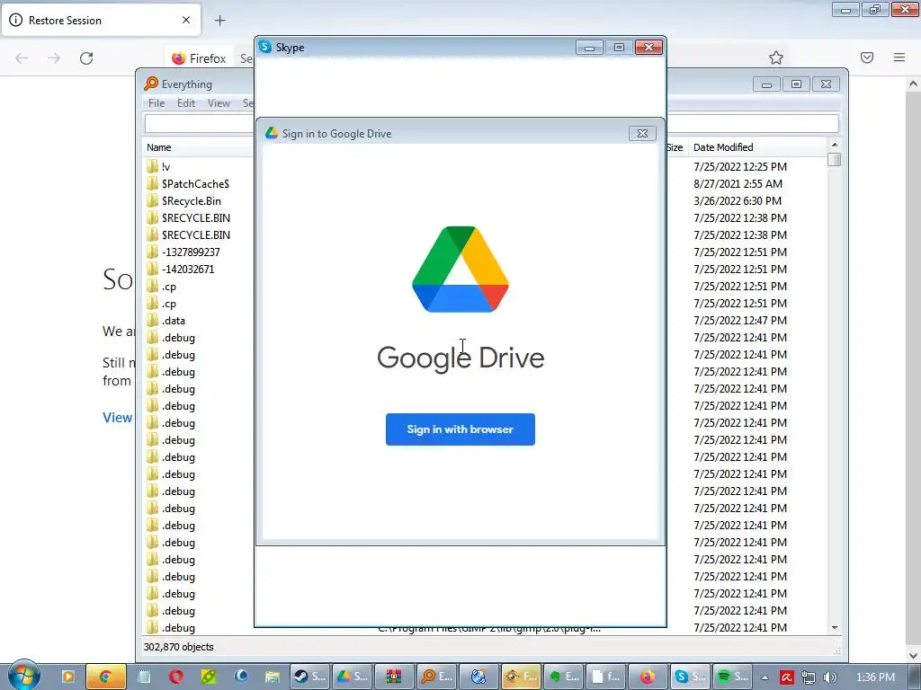
Task: Click the Everything list scroll up arrow
Action: [835, 145]
